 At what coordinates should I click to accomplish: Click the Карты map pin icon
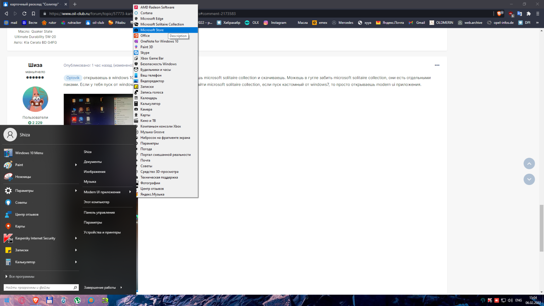(8, 226)
